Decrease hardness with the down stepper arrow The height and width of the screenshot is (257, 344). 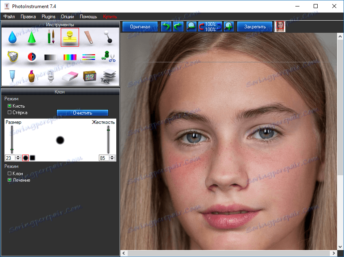click(112, 159)
